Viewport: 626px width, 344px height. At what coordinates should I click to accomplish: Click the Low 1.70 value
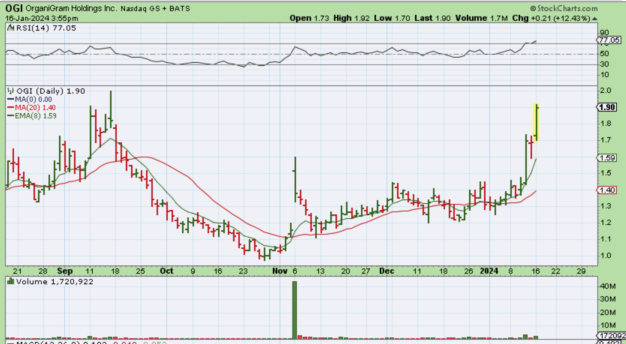[392, 18]
